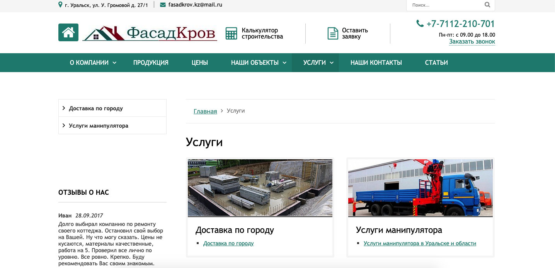
Task: Click the calculator icon
Action: point(231,34)
